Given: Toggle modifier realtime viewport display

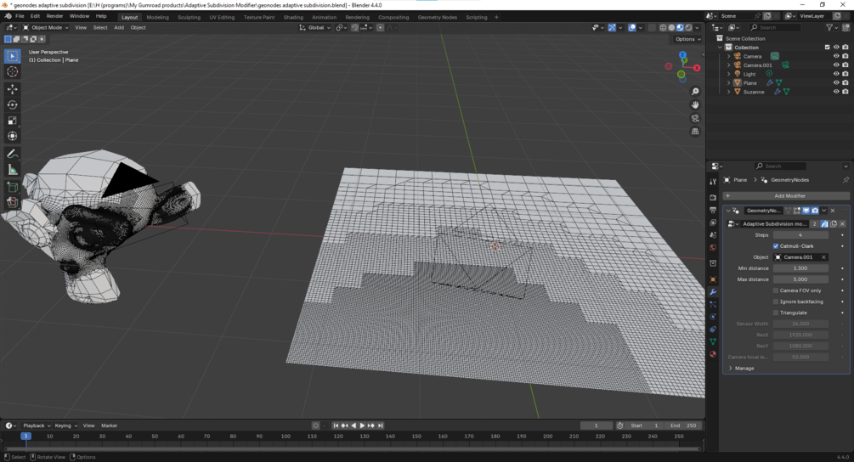Looking at the screenshot, I should 806,211.
